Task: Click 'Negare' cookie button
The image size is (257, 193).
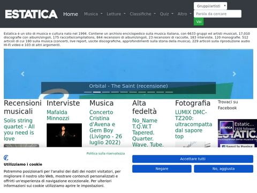Action: pos(162,169)
